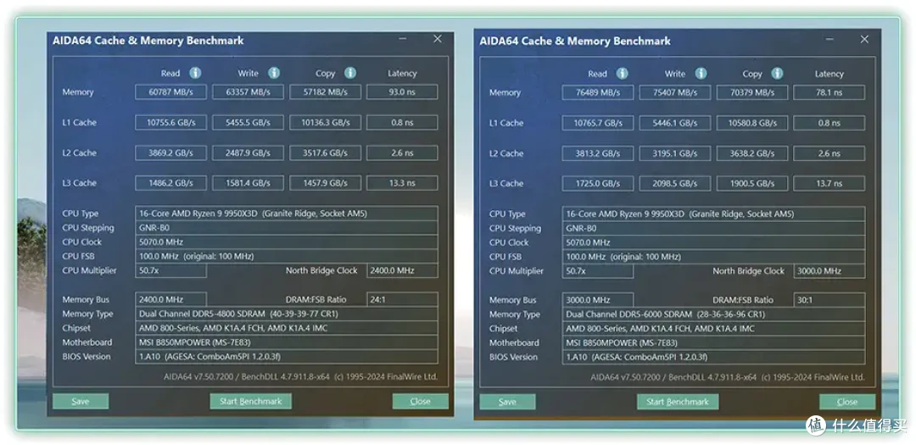Select Memory latency value 78.1 ns
Viewport: 916px width, 445px height.
[x=829, y=93]
